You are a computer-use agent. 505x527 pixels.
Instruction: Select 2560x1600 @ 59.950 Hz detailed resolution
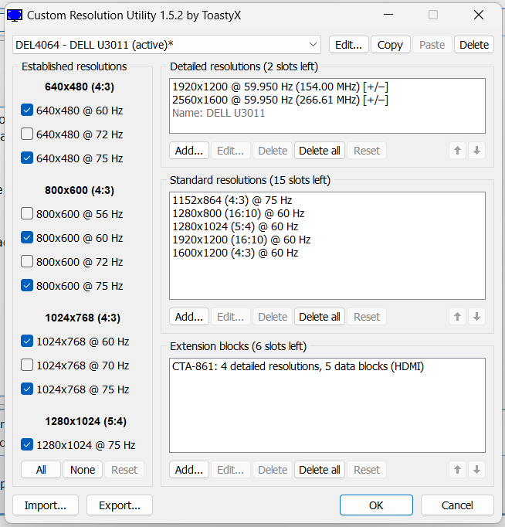coord(280,100)
